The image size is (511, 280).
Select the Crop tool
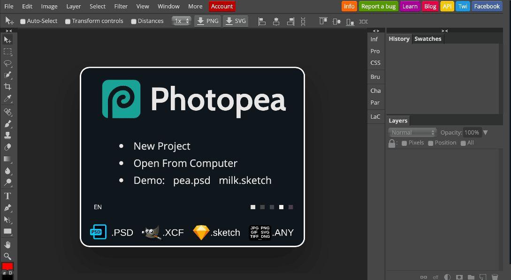coord(8,87)
